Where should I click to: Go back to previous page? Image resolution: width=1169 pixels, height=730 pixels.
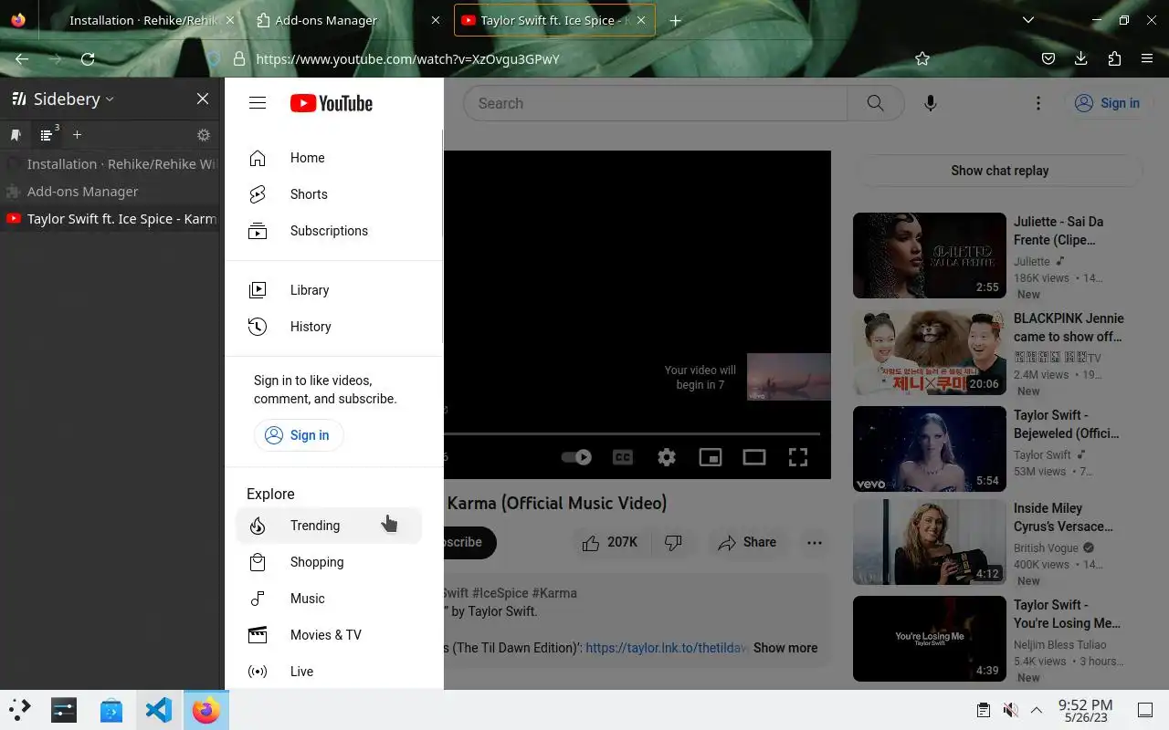pyautogui.click(x=22, y=58)
